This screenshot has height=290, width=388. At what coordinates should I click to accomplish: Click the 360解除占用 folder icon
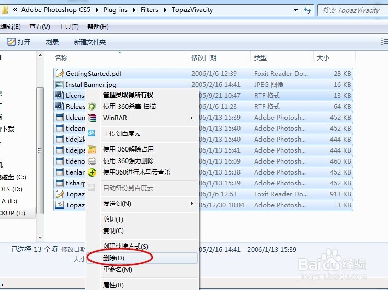pyautogui.click(x=92, y=149)
